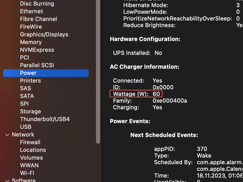Click the sidebar vertical scrollbar
Image resolution: width=243 pixels, height=182 pixels.
point(98,71)
